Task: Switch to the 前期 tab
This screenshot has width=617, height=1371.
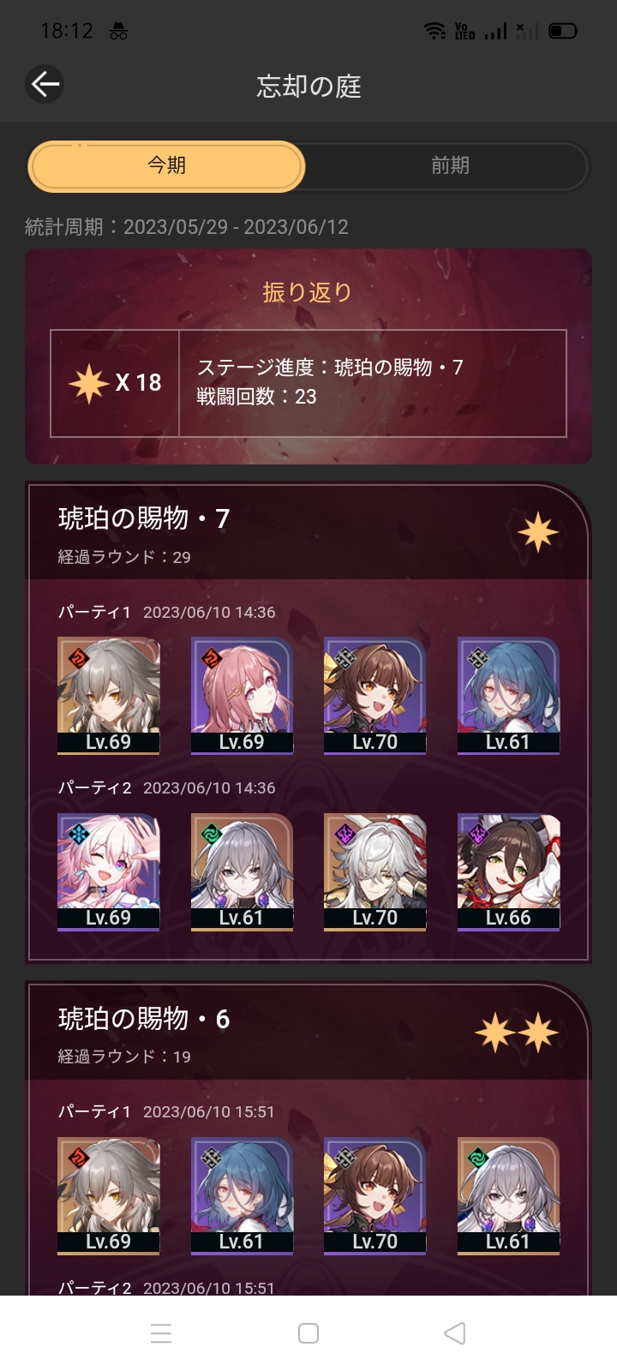Action: click(450, 165)
